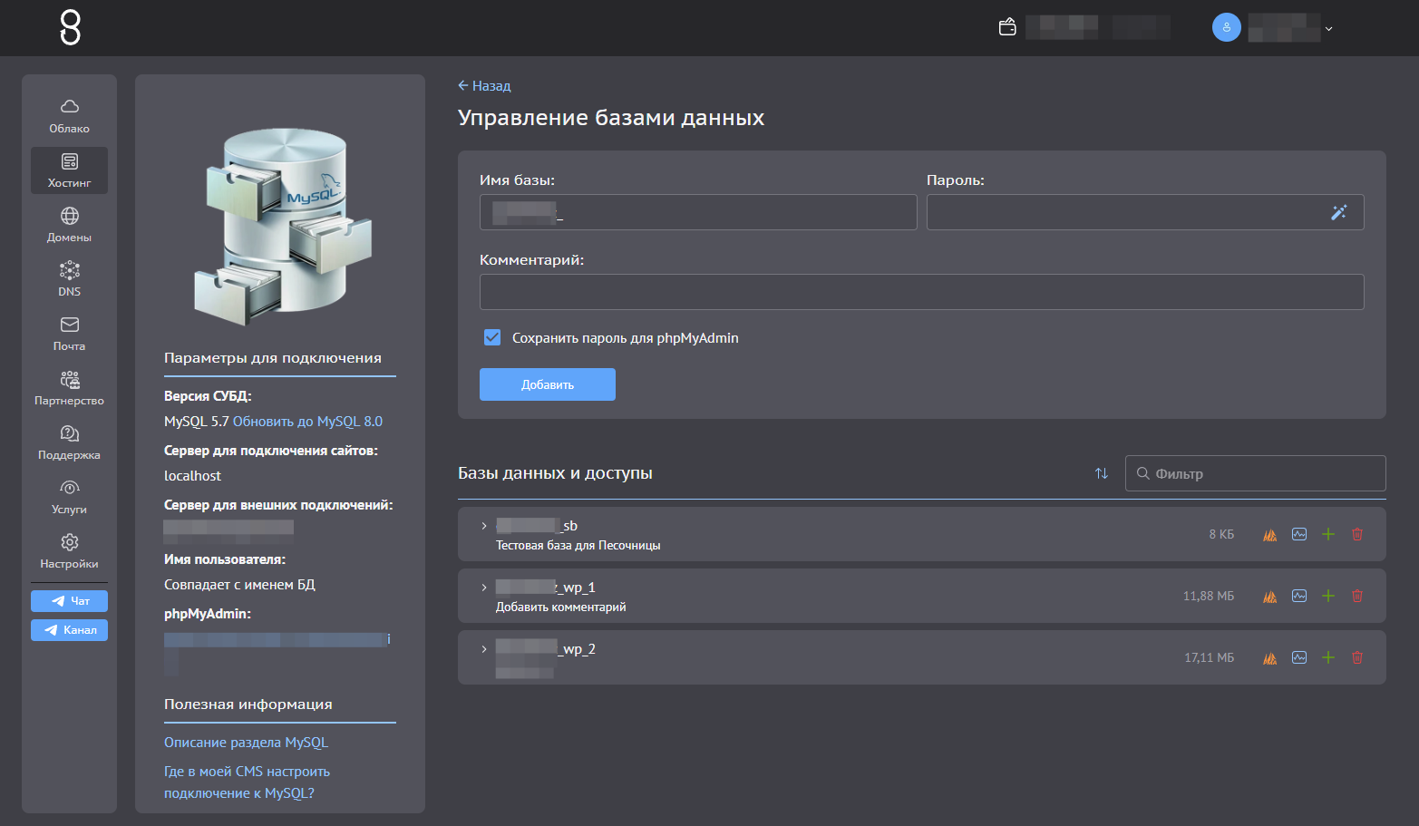Expand the _sb database row chevron

click(484, 526)
